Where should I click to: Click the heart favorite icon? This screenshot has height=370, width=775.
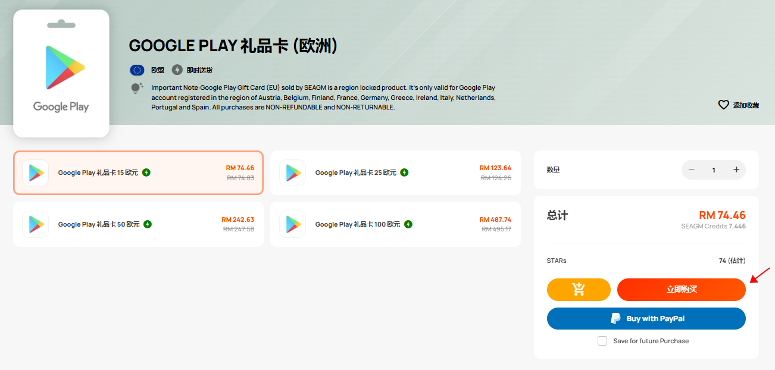tap(723, 105)
